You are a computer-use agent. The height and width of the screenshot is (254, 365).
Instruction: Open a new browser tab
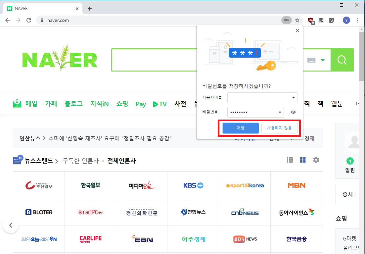[90, 9]
